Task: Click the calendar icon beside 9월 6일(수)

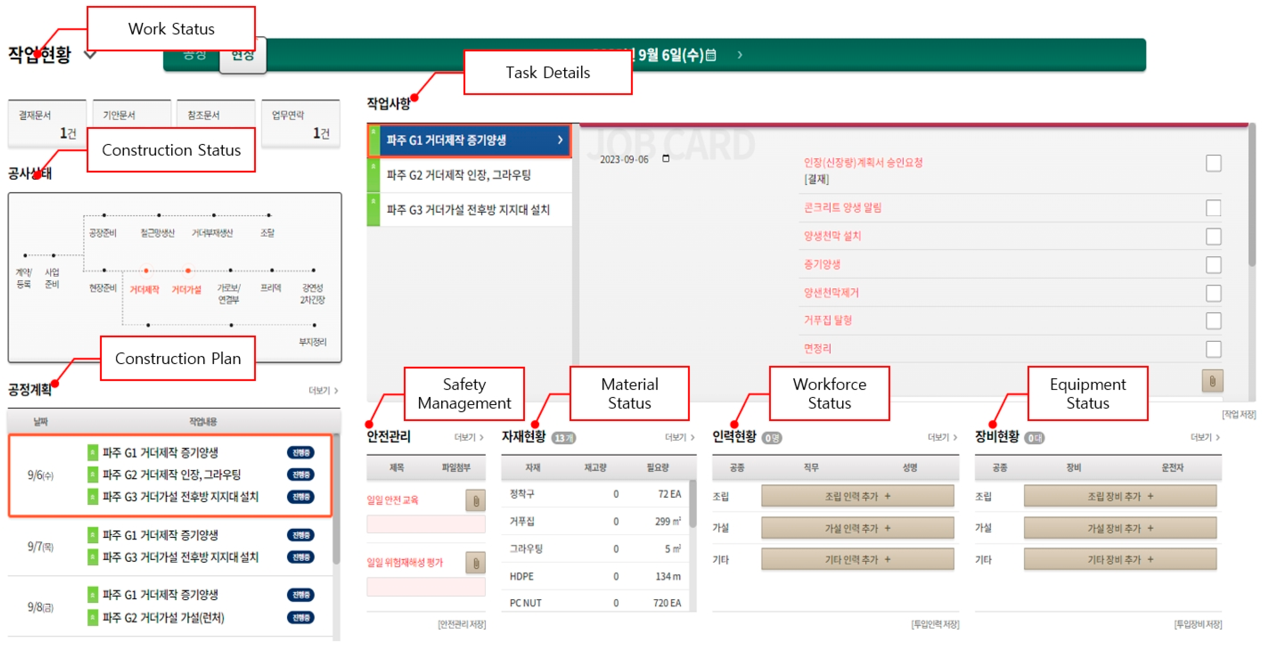Action: point(711,55)
